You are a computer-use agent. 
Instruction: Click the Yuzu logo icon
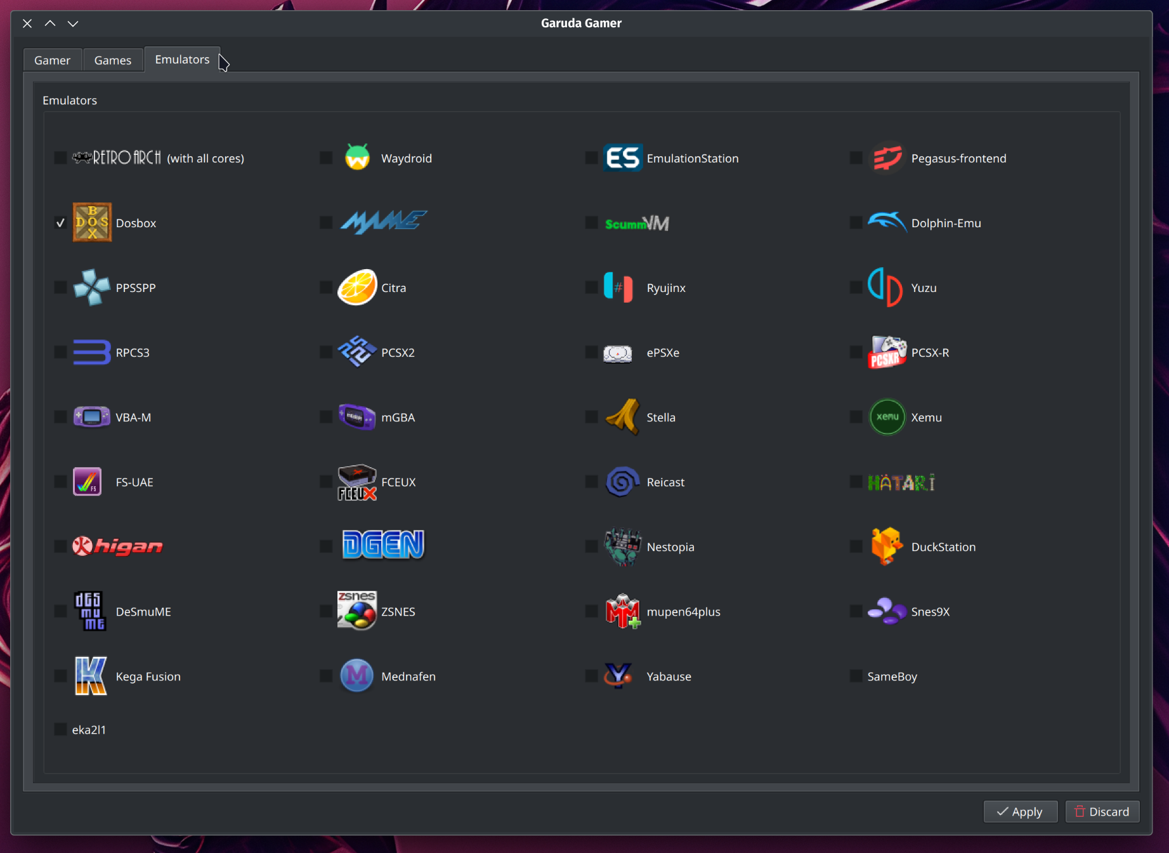pyautogui.click(x=885, y=288)
